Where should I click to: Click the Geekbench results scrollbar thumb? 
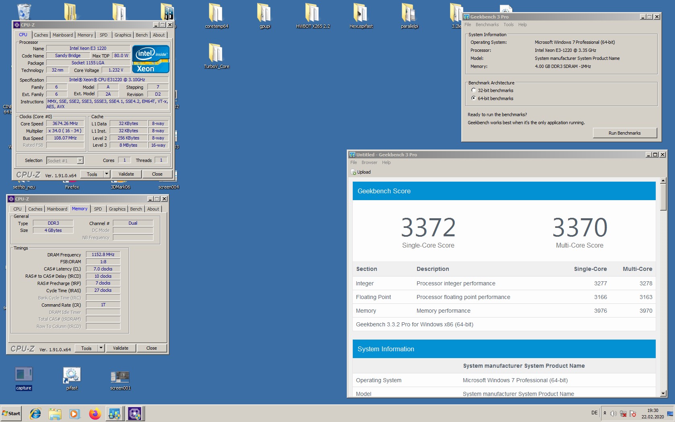click(x=663, y=197)
